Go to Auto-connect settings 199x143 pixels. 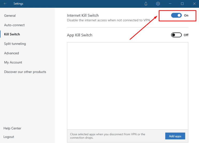tap(15, 25)
